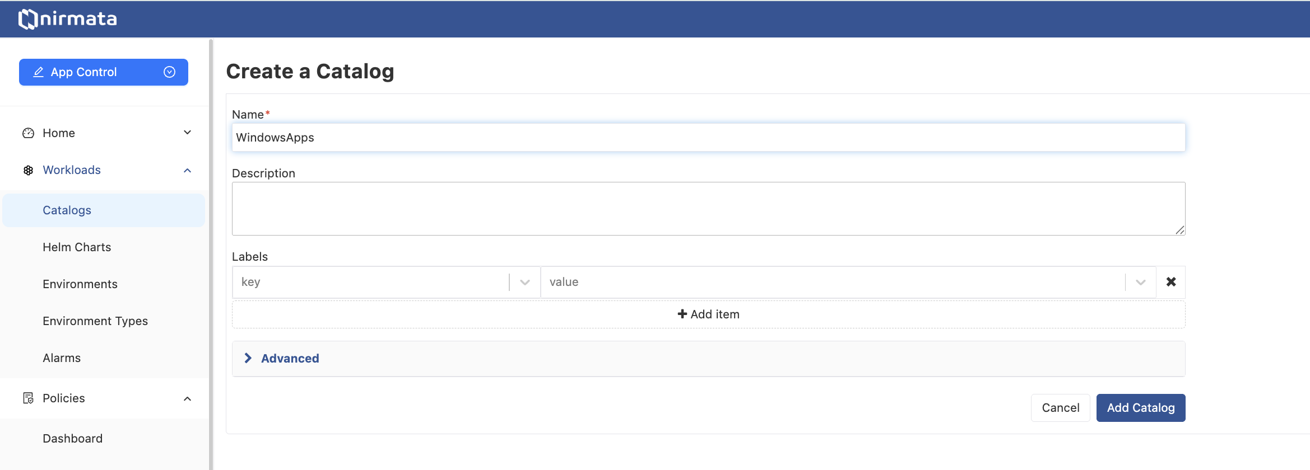Expand the Advanced section
Image resolution: width=1310 pixels, height=470 pixels.
(708, 359)
